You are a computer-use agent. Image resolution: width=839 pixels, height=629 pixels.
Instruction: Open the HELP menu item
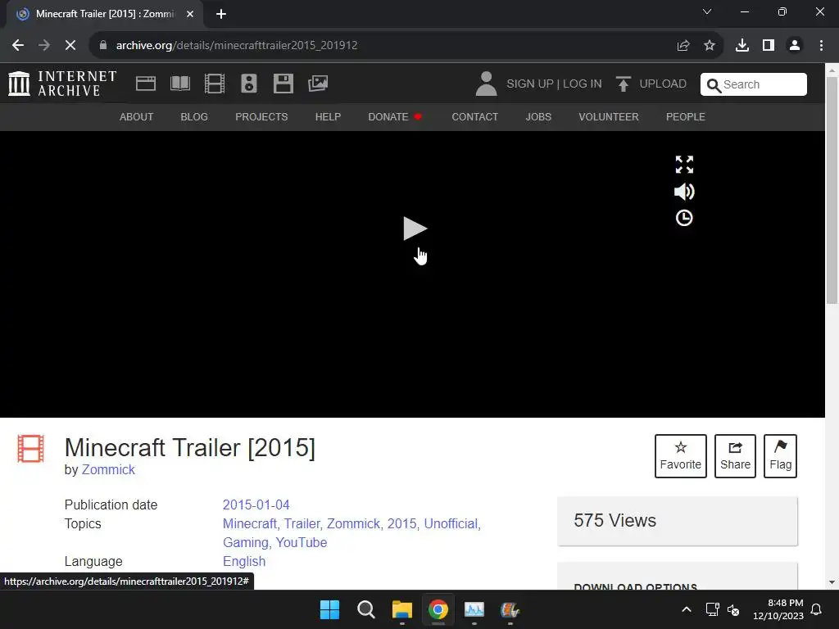(328, 116)
